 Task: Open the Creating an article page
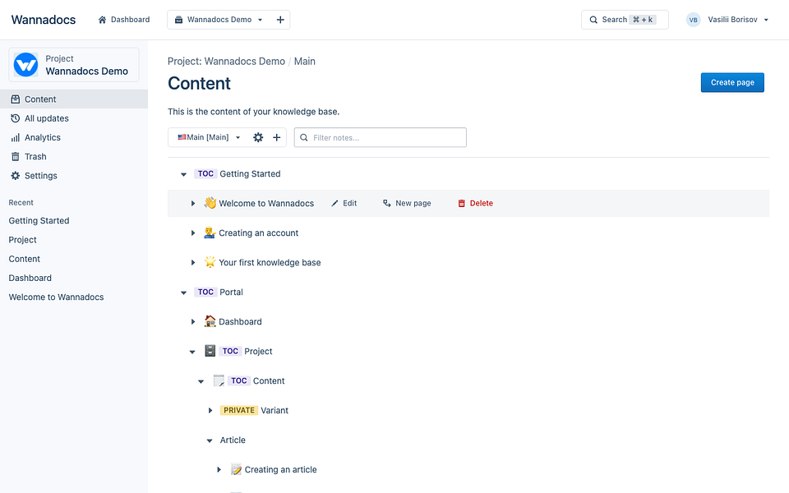[x=281, y=470]
